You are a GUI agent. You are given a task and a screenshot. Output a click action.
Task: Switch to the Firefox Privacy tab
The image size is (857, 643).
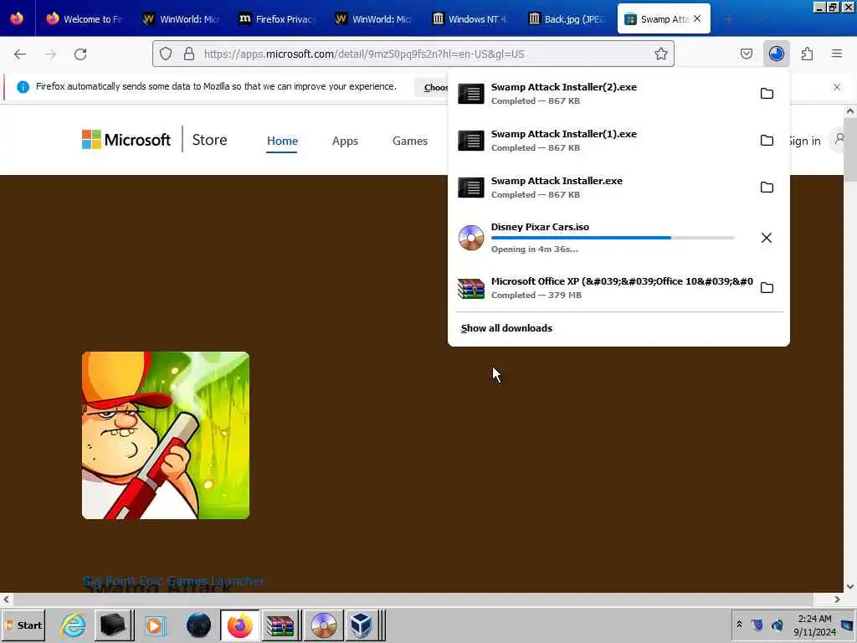(277, 19)
